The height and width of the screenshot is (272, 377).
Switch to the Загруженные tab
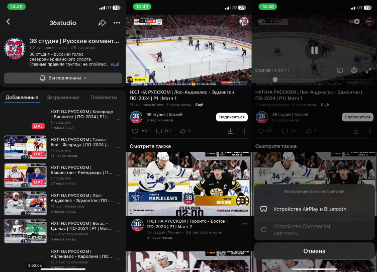point(63,98)
